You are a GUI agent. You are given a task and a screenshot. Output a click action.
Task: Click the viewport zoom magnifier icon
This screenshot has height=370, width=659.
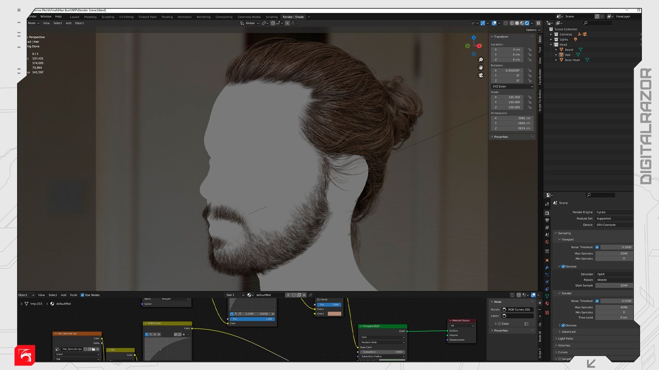481,60
